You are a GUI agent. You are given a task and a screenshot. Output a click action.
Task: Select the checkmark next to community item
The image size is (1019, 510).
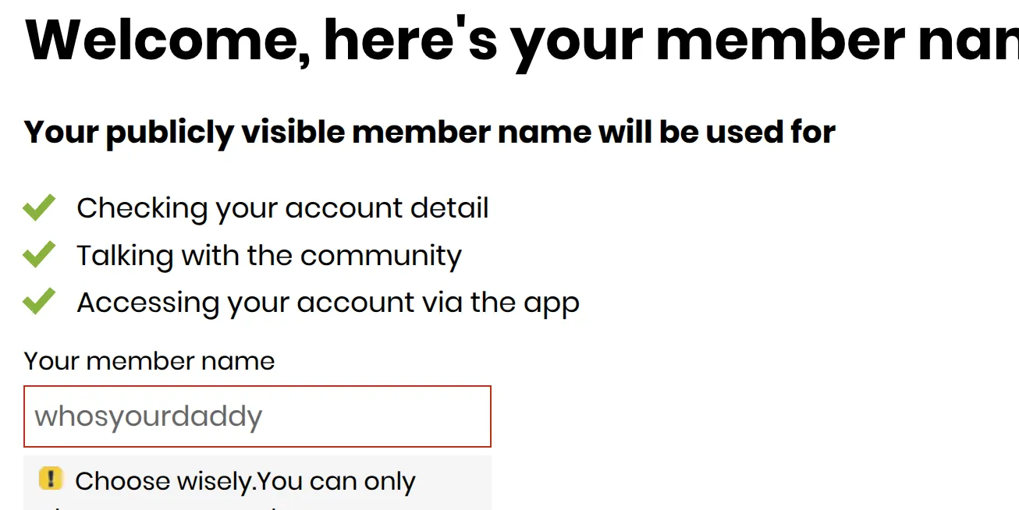point(40,255)
